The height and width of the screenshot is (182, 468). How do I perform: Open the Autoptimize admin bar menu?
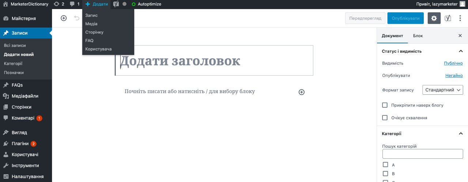pos(146,4)
